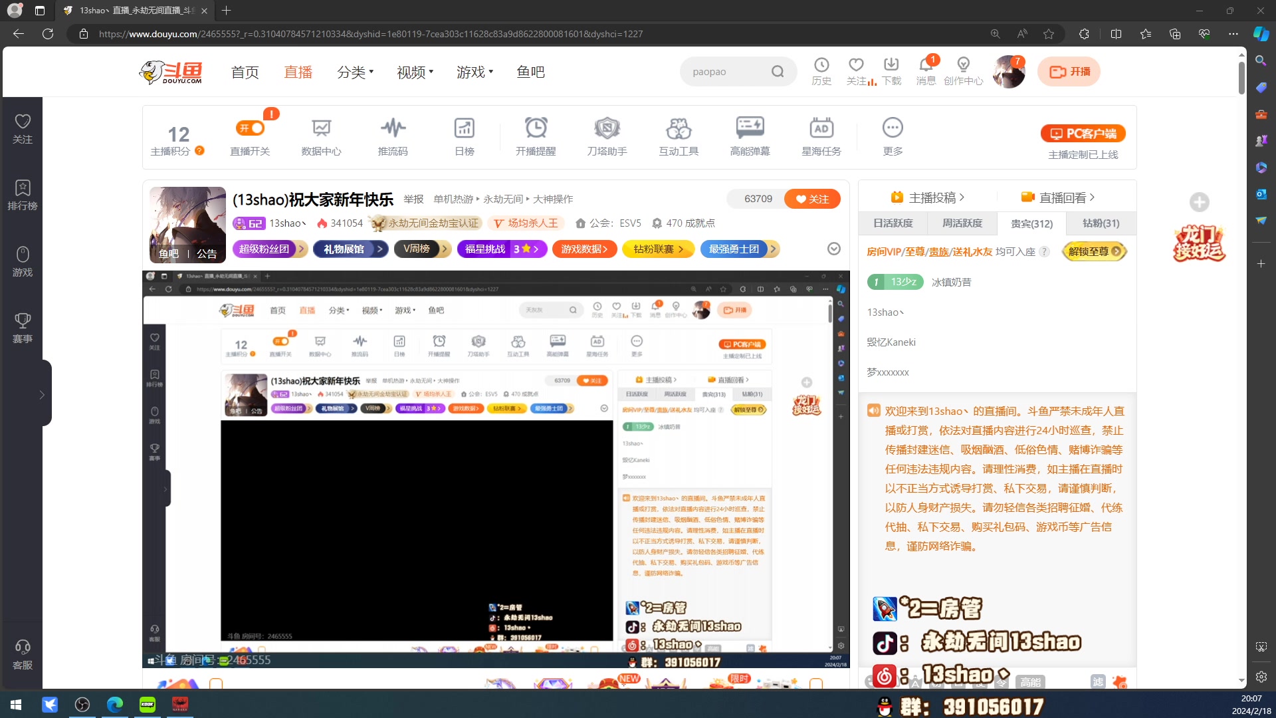
Task: Open Microsoft Edge in the taskbar
Action: pyautogui.click(x=115, y=705)
